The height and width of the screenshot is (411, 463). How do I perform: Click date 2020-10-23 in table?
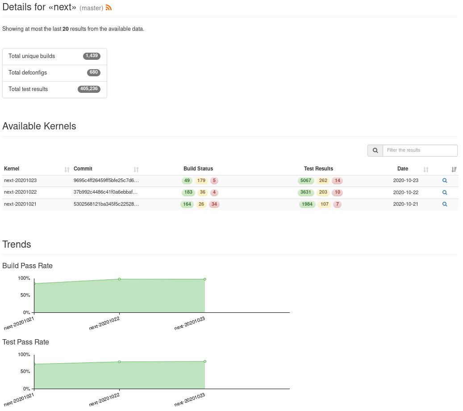pos(406,180)
